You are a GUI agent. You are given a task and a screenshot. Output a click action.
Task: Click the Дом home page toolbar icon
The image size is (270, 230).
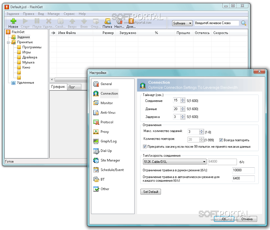(x=131, y=21)
